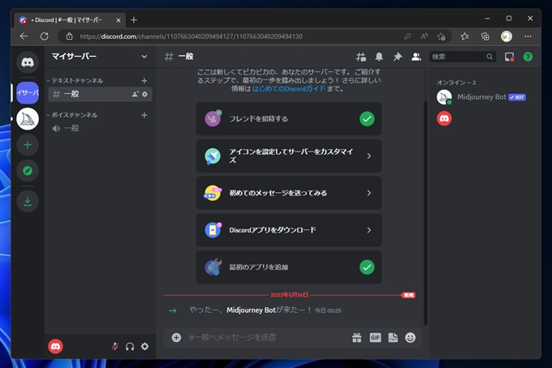Open threads icon in channel header

[x=361, y=57]
